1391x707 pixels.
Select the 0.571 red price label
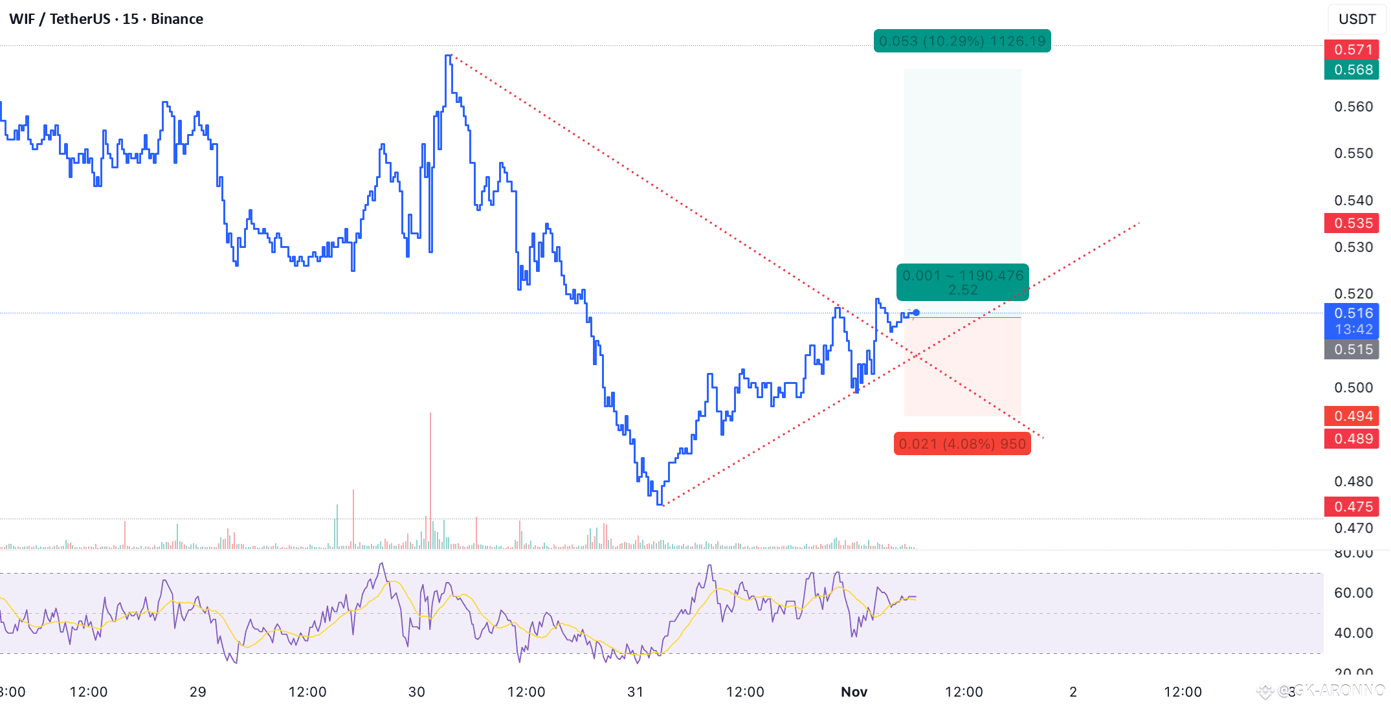pos(1352,49)
